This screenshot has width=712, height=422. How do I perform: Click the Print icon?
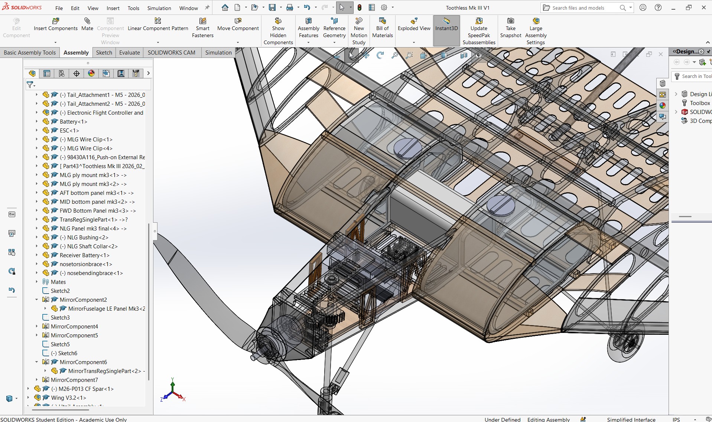click(290, 7)
